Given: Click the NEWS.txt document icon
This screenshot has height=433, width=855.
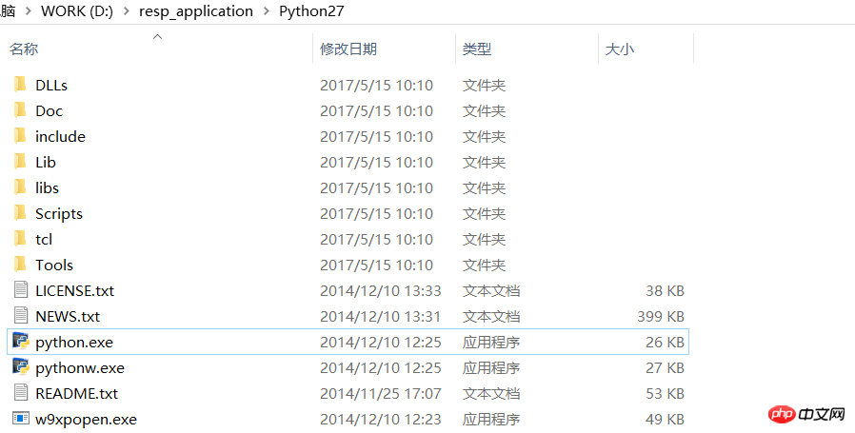Looking at the screenshot, I should tap(21, 315).
